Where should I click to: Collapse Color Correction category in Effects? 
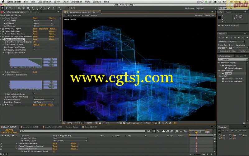point(218,71)
